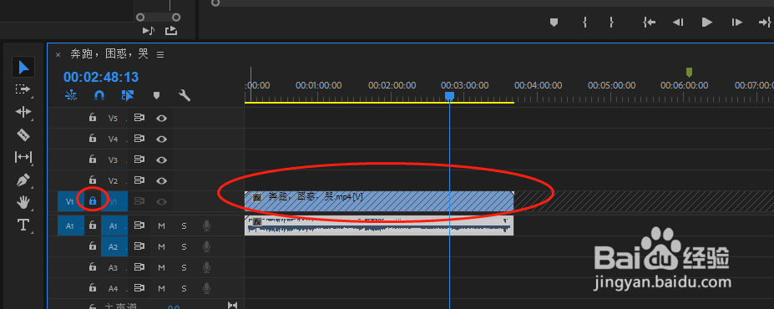Mark Out point brace button
774x309 pixels.
pyautogui.click(x=611, y=23)
